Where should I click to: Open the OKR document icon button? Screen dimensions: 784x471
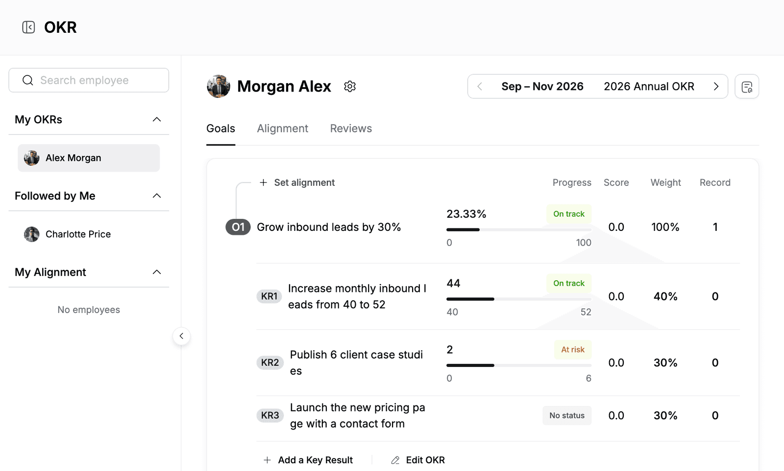(747, 87)
